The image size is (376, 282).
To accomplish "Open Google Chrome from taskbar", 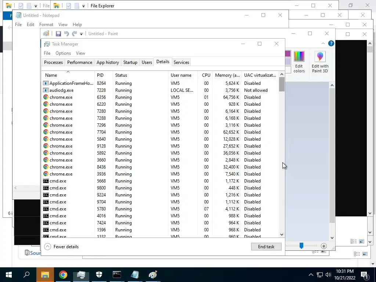I will tap(63, 275).
